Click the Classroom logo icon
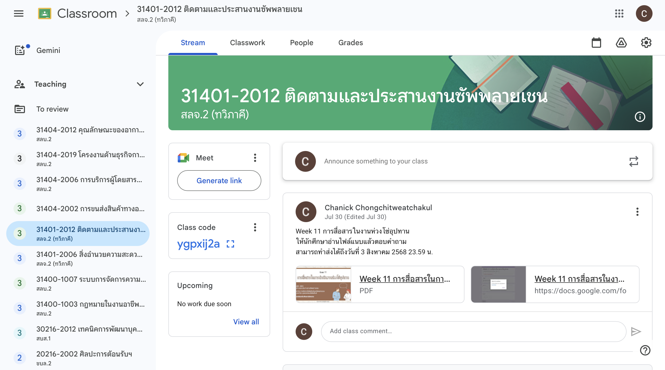The image size is (665, 370). [44, 13]
